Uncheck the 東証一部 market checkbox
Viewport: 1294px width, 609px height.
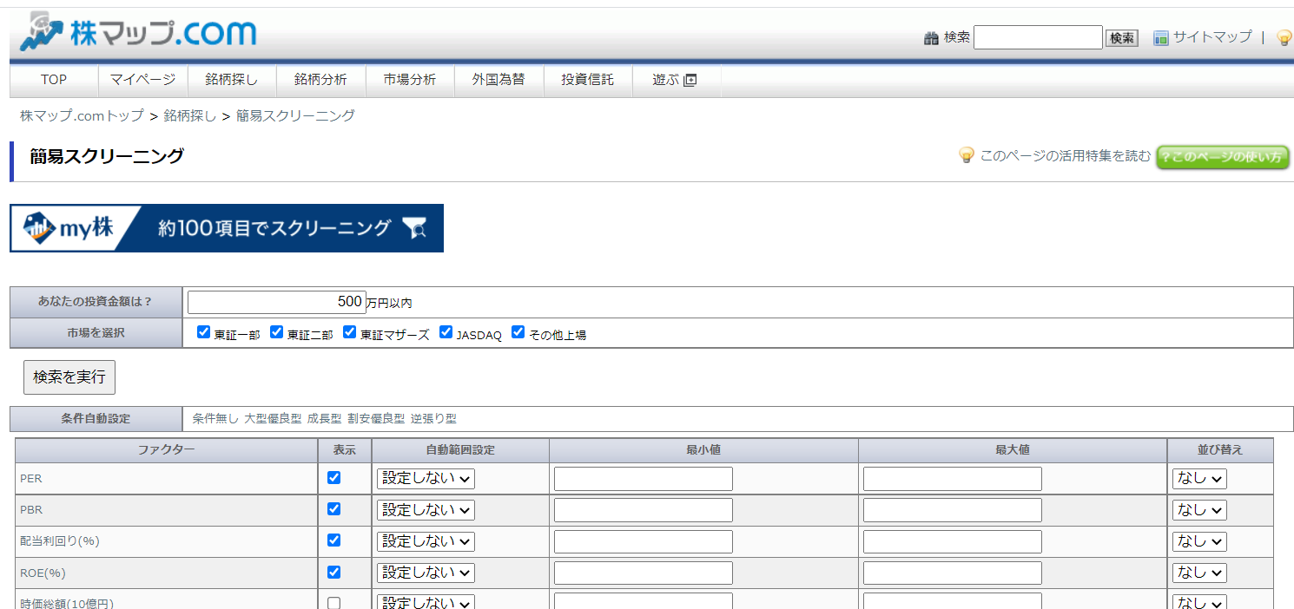click(x=203, y=331)
